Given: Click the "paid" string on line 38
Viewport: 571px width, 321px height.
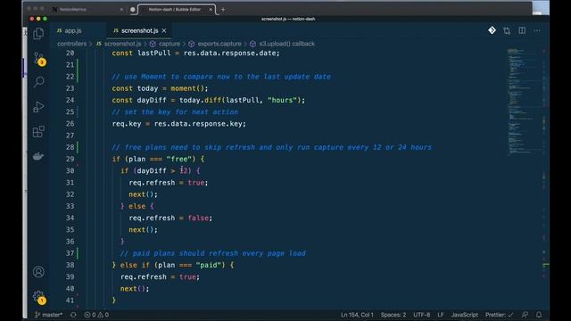Looking at the screenshot, I should [209, 265].
